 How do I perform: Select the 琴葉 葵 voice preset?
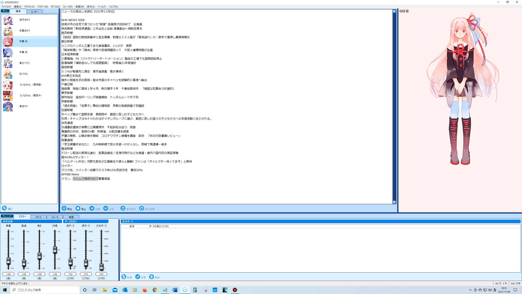tap(29, 52)
